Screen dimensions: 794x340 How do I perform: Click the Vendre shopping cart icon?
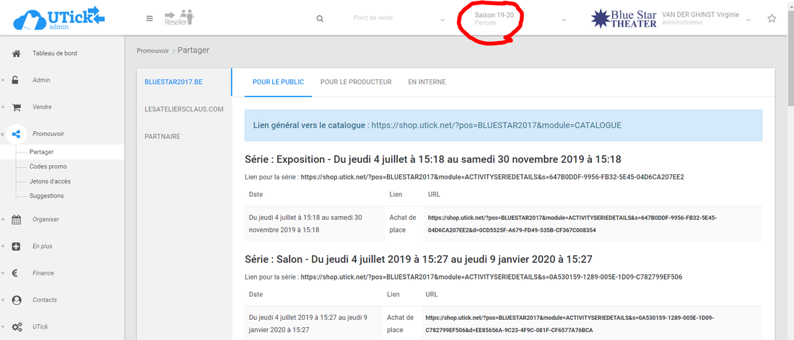[17, 107]
